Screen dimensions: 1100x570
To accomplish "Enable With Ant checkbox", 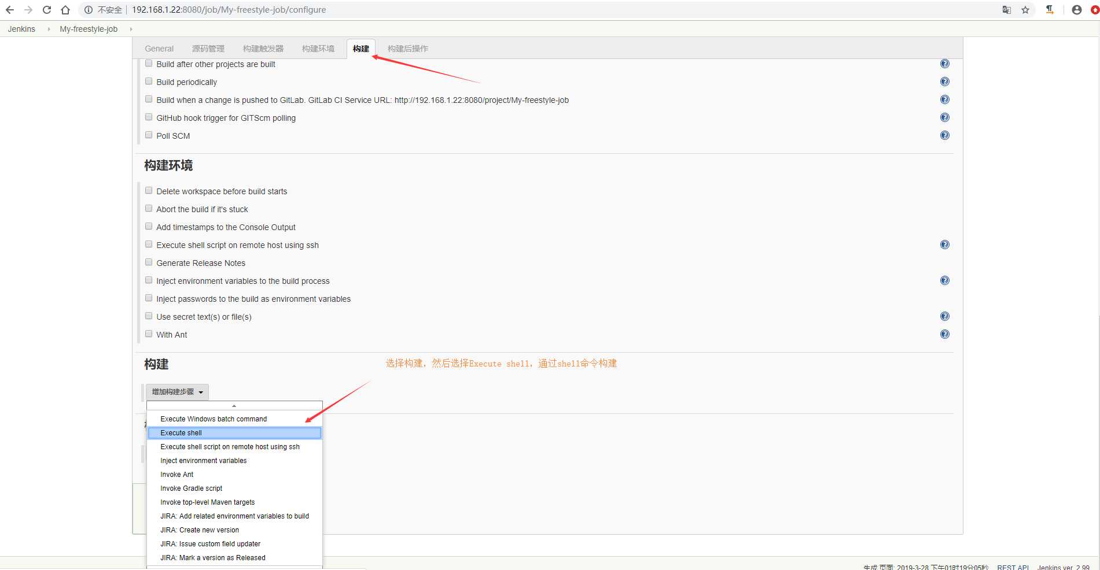I will coord(149,334).
